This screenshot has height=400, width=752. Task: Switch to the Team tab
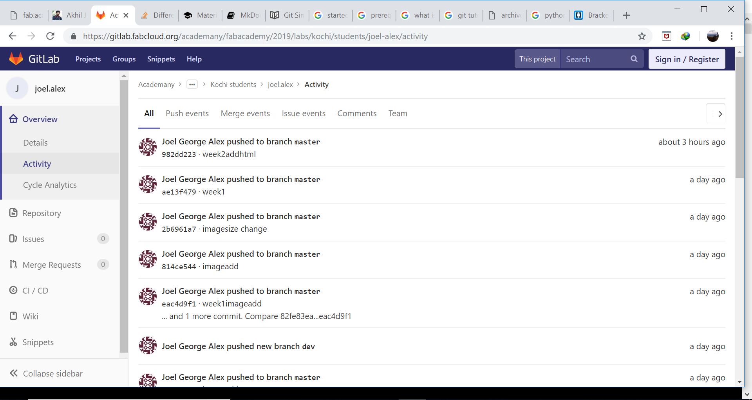point(398,114)
